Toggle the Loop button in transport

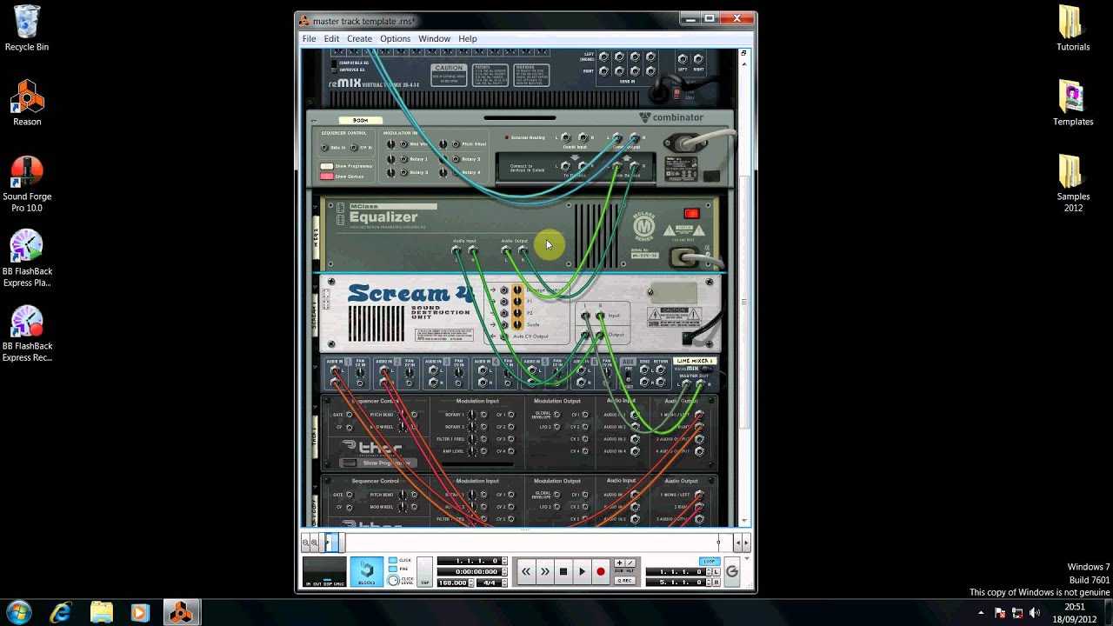pyautogui.click(x=710, y=562)
